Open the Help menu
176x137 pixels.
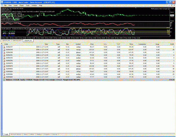[41, 5]
